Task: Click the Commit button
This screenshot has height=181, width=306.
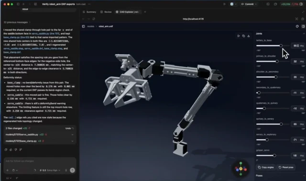Action: coord(247,4)
